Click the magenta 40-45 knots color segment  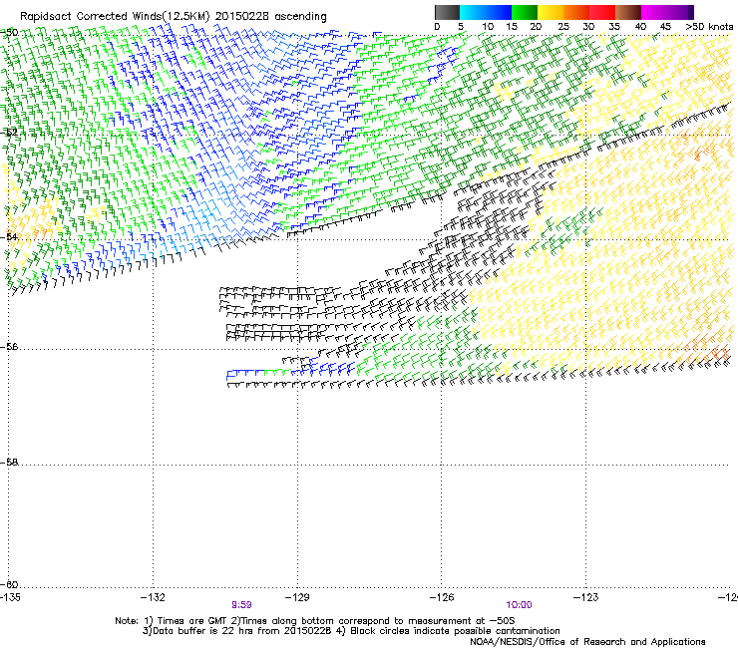654,12
